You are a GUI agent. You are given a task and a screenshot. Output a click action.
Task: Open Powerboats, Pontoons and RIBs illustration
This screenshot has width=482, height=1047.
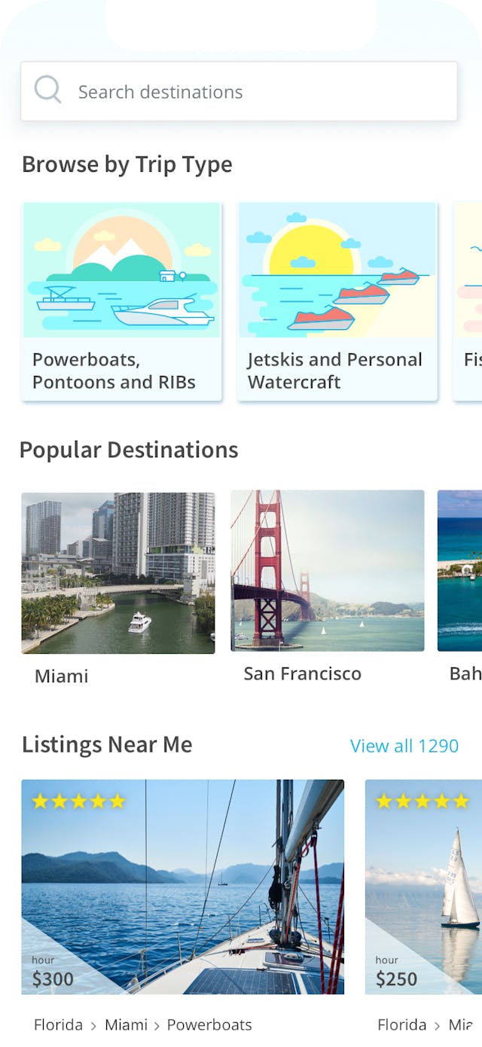(122, 270)
